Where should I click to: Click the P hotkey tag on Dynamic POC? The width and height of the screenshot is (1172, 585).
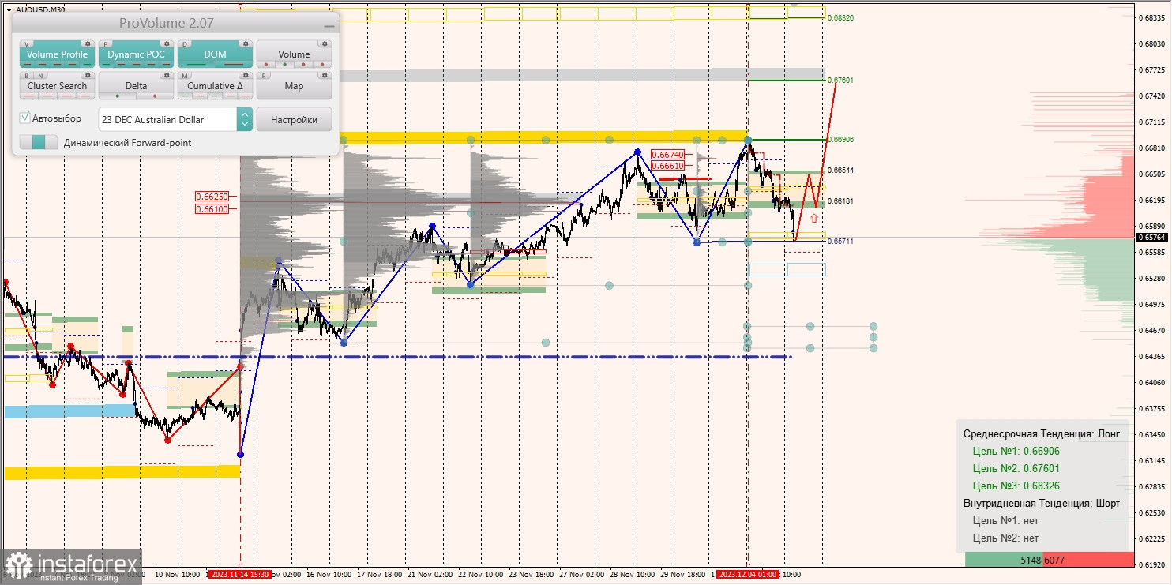tap(106, 44)
